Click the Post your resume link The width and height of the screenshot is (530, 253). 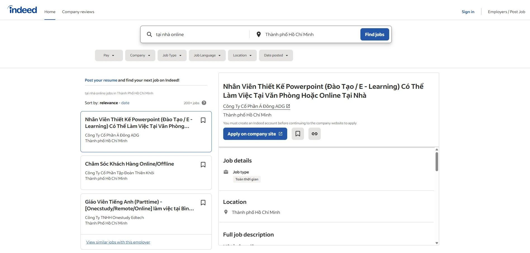tap(101, 80)
